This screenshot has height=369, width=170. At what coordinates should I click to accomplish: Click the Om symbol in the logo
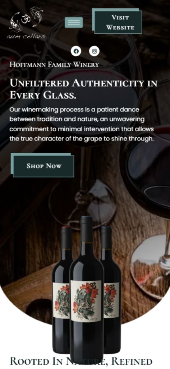tap(25, 19)
